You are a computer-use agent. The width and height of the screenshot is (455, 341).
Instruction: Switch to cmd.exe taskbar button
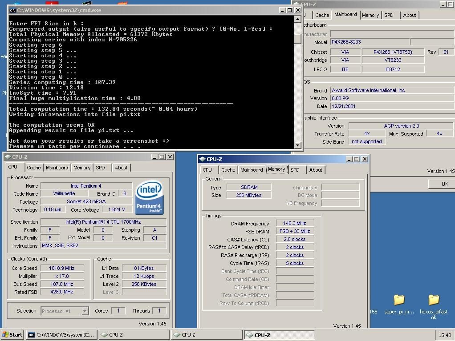point(62,335)
